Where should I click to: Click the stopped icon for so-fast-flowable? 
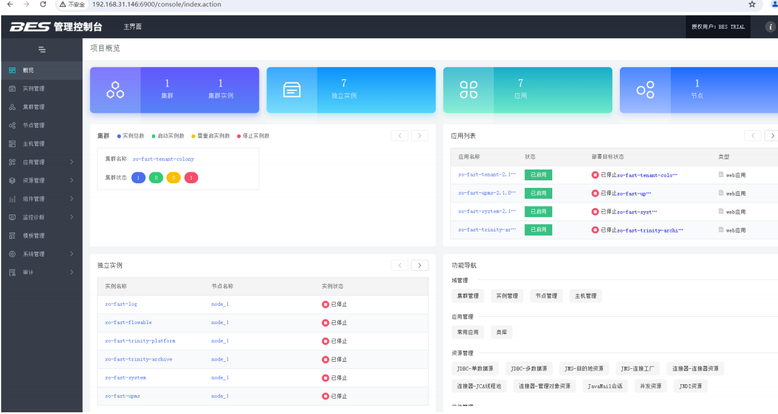click(x=325, y=322)
